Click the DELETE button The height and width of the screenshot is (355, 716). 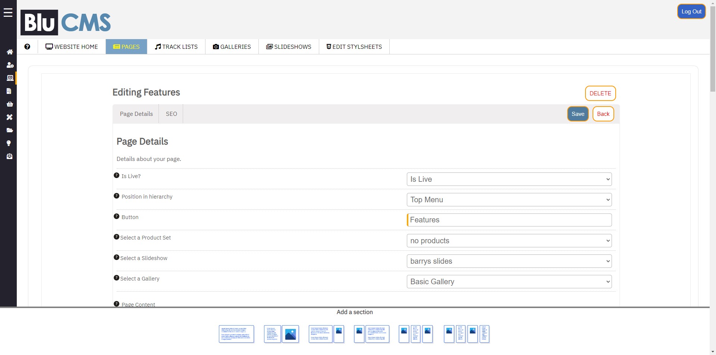tap(600, 93)
